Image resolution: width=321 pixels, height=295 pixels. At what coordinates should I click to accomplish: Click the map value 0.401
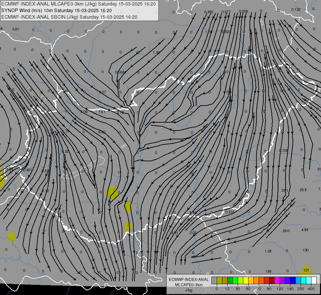point(28,170)
